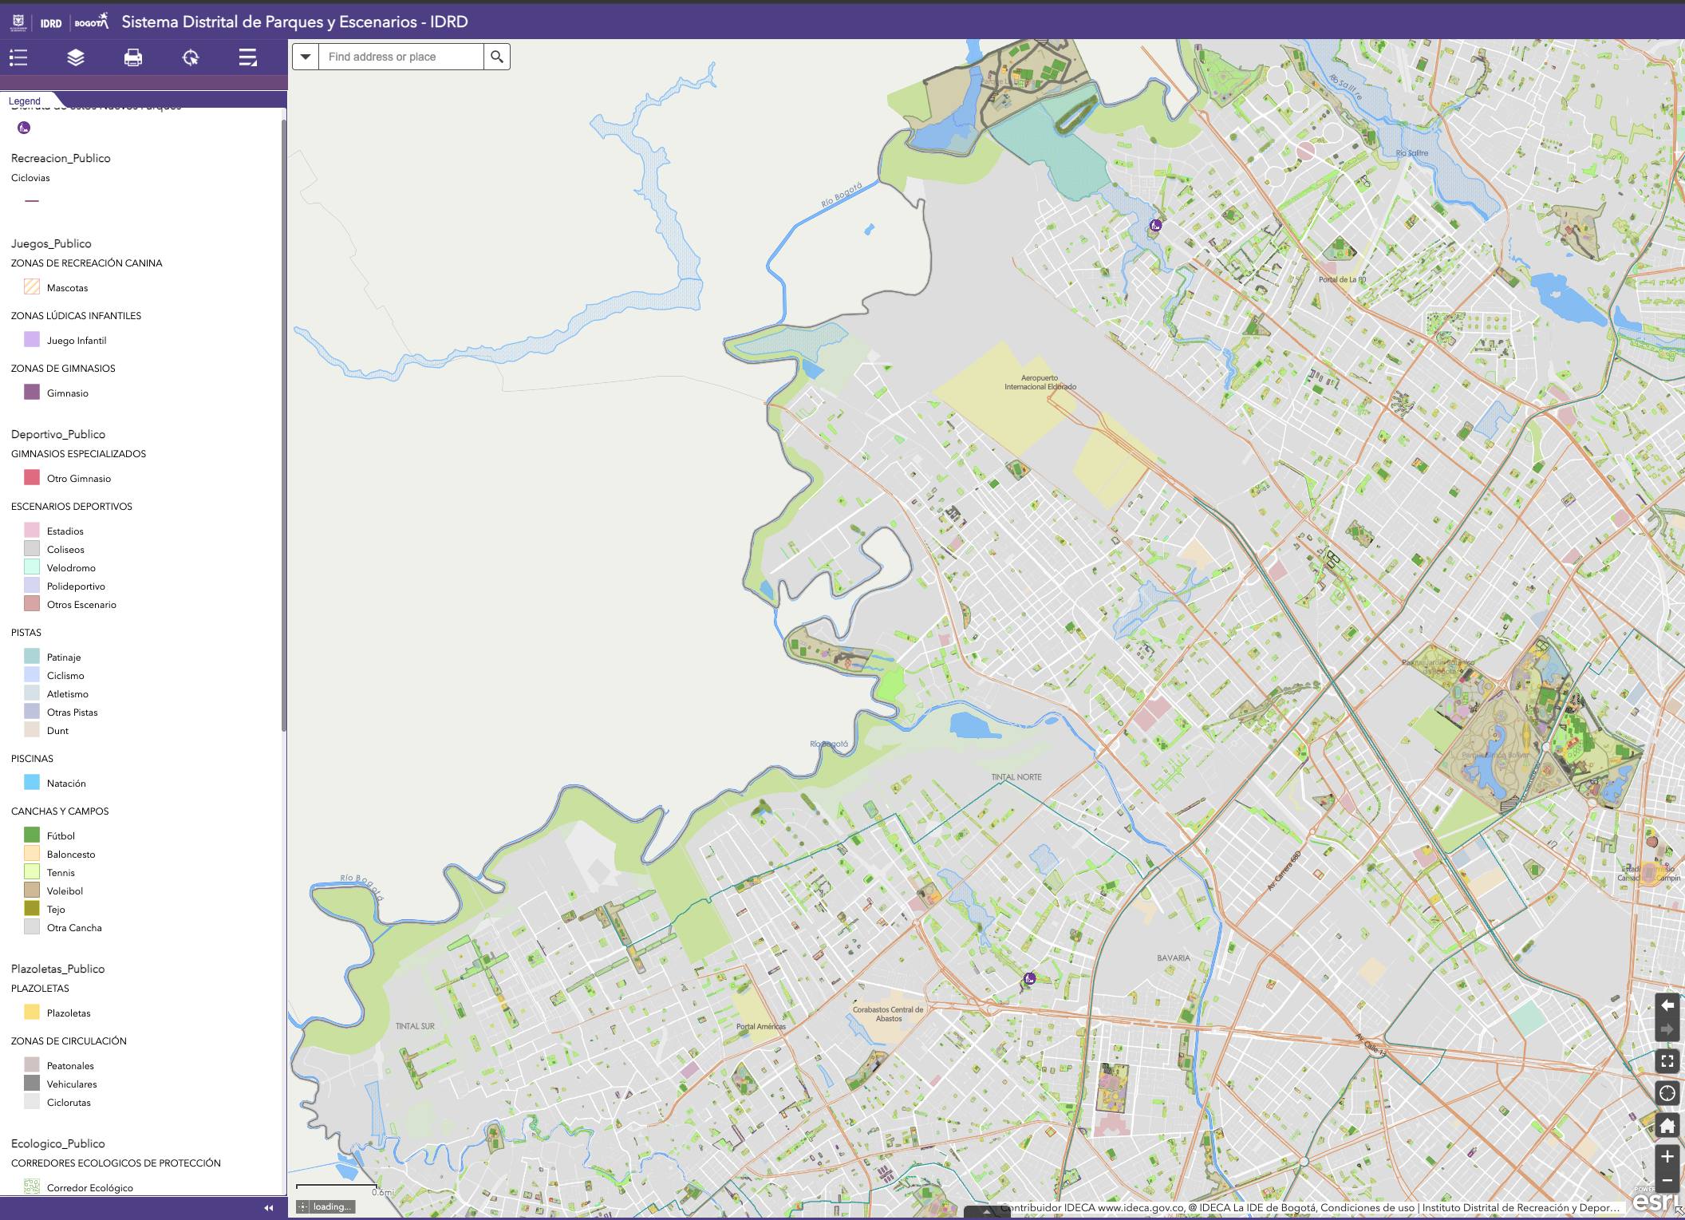Click the 'Recreacion_Publico' legend heading
The height and width of the screenshot is (1220, 1685).
[61, 158]
